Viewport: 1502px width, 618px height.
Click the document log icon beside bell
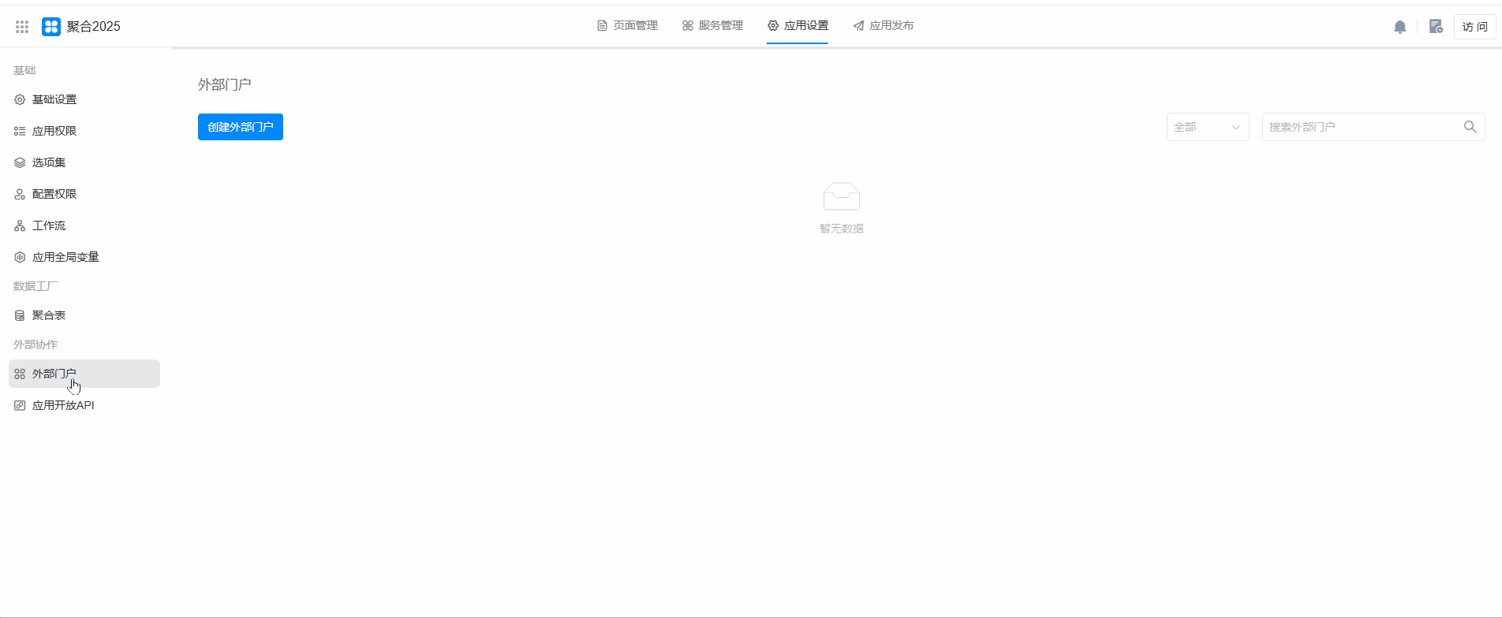point(1436,27)
